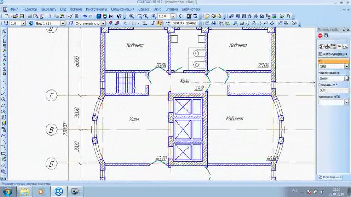The image size is (351, 197).
Task: Select the zoom window magnifier icon
Action: tap(131, 16)
